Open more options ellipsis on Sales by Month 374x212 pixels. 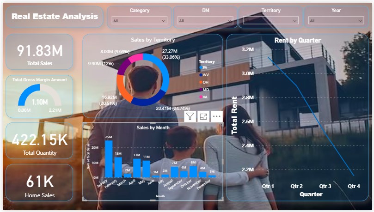pyautogui.click(x=216, y=116)
